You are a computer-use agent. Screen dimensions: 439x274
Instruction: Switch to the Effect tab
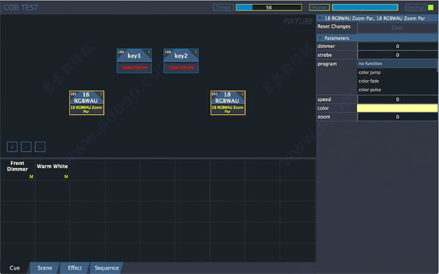click(x=75, y=268)
